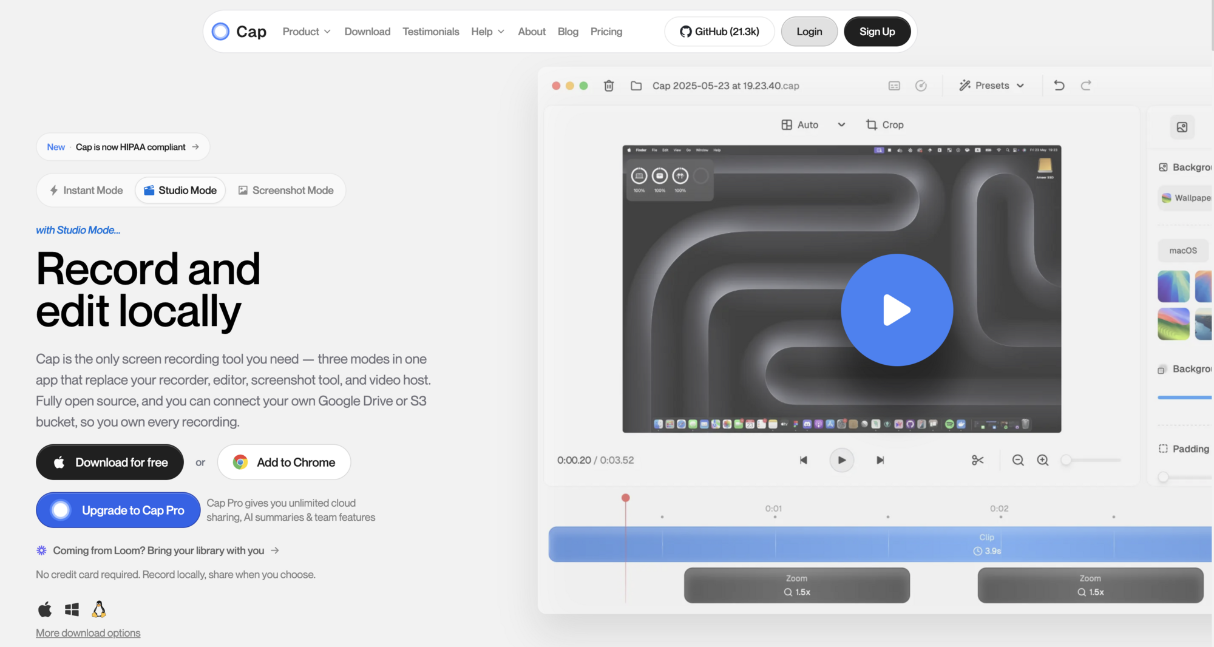Viewport: 1214px width, 647px height.
Task: Open the Product dropdown menu
Action: click(307, 32)
